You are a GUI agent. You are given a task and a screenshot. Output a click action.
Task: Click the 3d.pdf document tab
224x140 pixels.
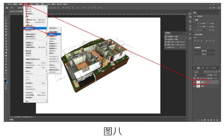[x=16, y=11]
